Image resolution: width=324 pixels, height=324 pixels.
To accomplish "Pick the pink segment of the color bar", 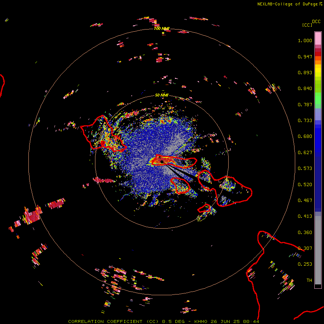I will [x=318, y=39].
